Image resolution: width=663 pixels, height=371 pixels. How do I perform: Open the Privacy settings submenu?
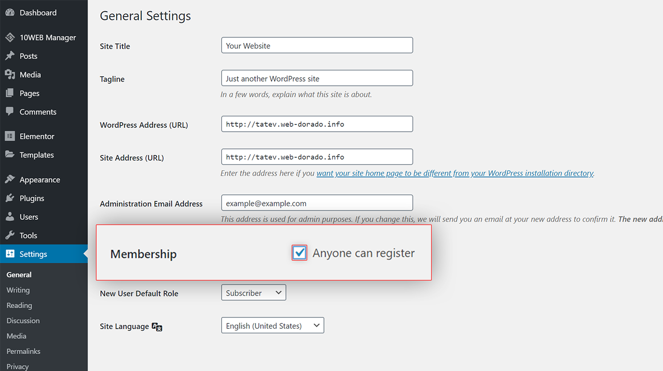coord(17,366)
